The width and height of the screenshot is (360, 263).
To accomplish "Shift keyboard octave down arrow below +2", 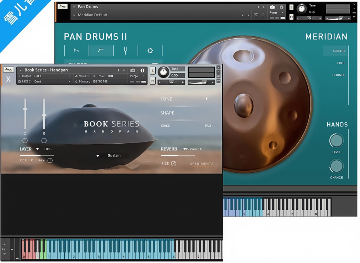I will [4, 254].
